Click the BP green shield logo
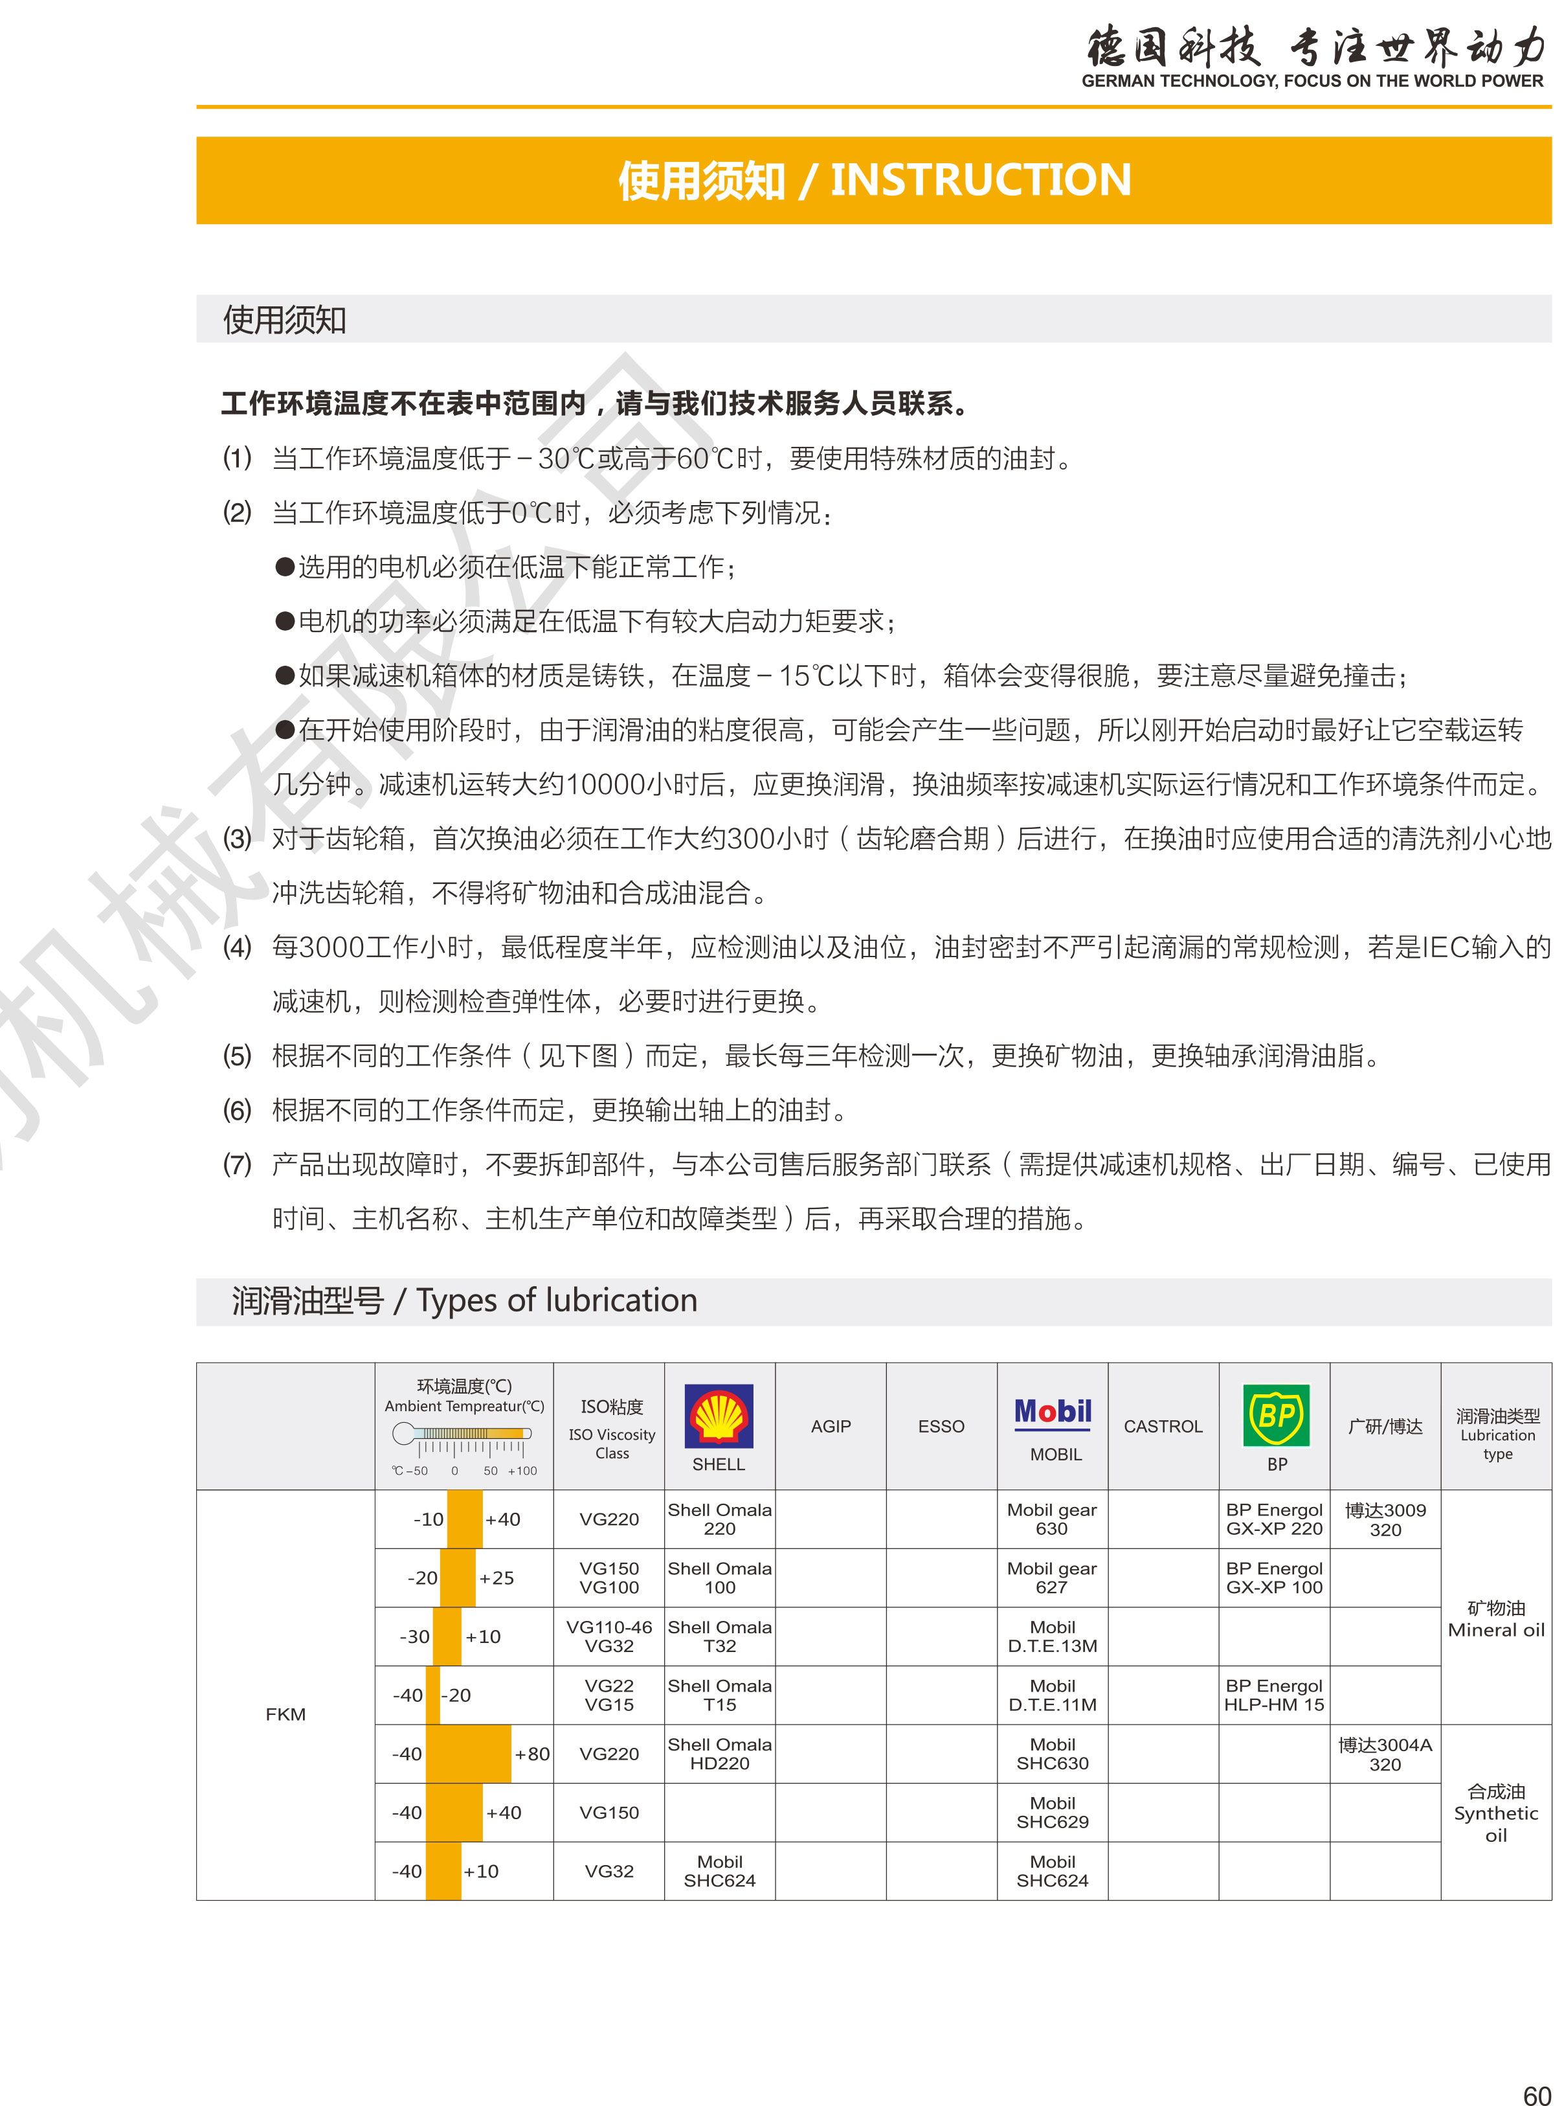Image resolution: width=1564 pixels, height=2106 pixels. click(x=1276, y=1415)
